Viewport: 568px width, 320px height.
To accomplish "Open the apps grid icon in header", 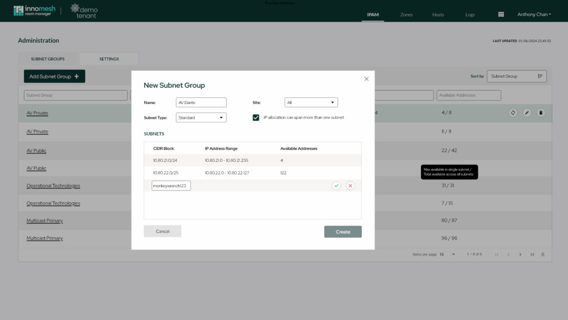I will click(501, 14).
